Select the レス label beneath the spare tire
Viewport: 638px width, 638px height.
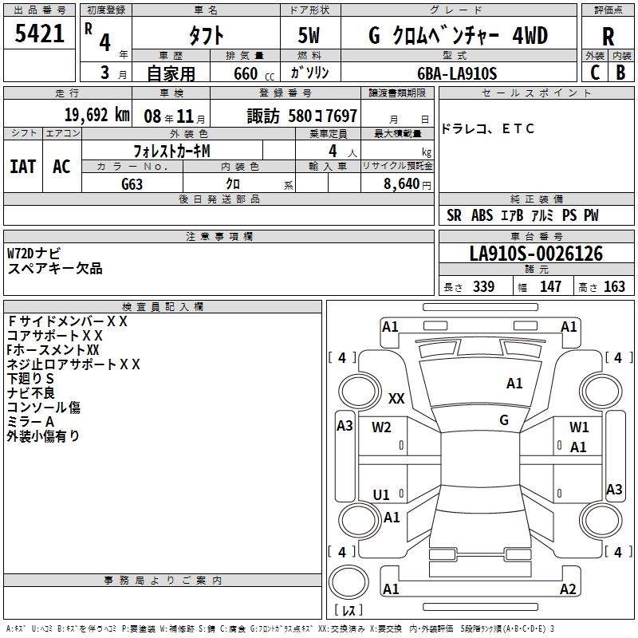click(x=349, y=611)
